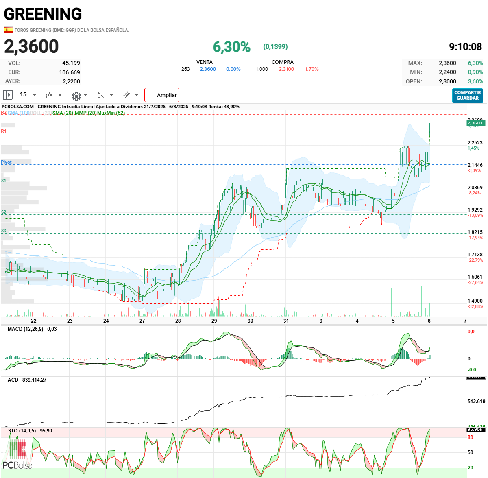This screenshot has width=488, height=478.
Task: Click the MaxMin (52) indicator label
Action: (x=111, y=113)
